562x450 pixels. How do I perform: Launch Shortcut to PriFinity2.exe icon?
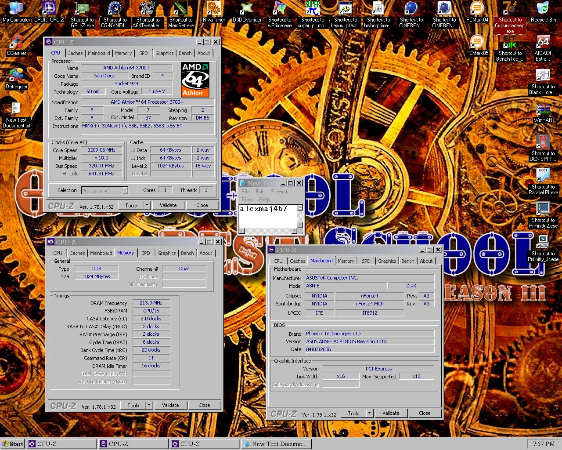543,215
